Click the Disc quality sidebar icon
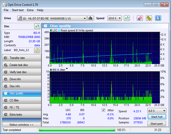The height and width of the screenshot is (134, 171). coord(6,93)
